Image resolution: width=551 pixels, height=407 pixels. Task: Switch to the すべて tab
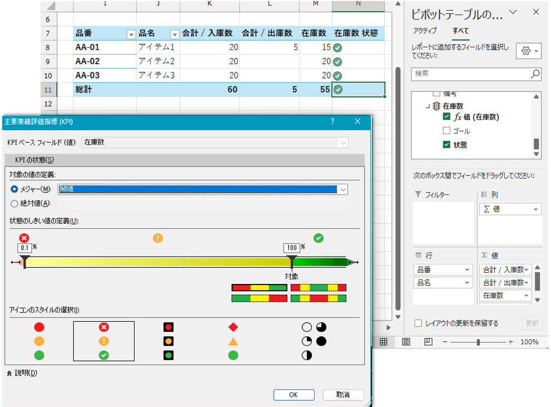pos(460,31)
